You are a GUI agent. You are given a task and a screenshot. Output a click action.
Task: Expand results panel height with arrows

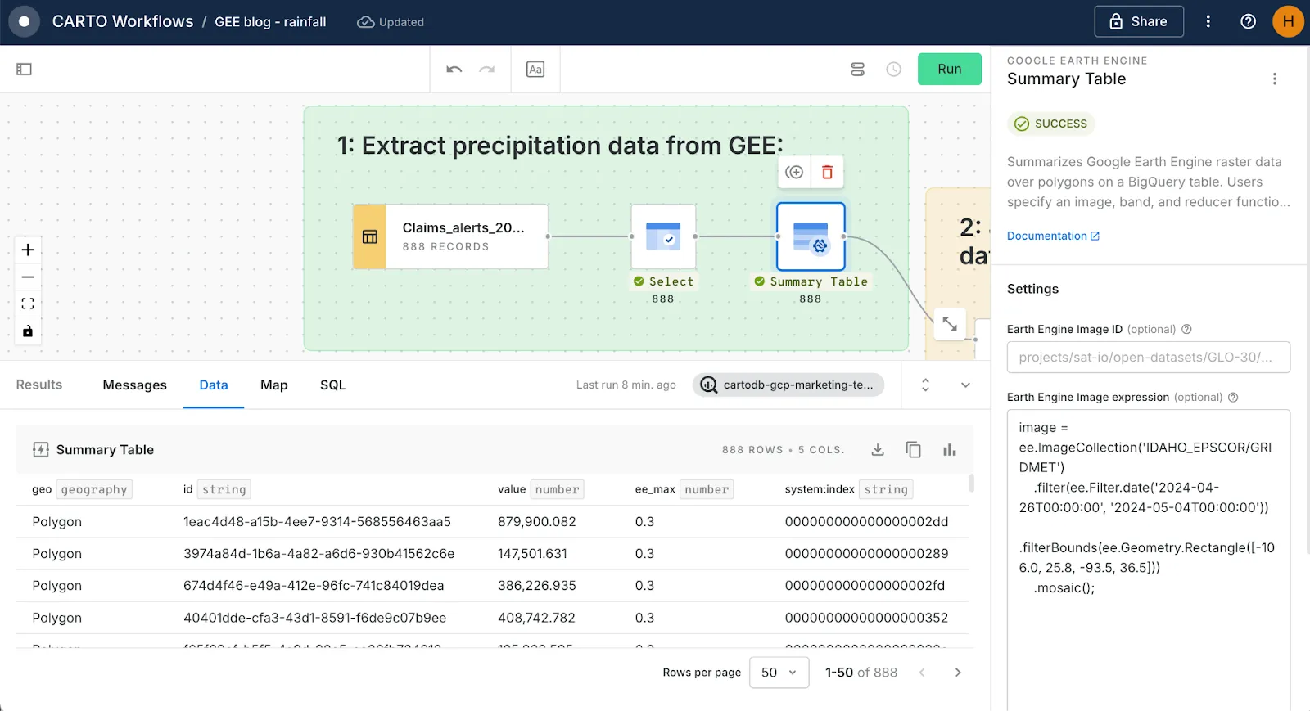(x=925, y=385)
